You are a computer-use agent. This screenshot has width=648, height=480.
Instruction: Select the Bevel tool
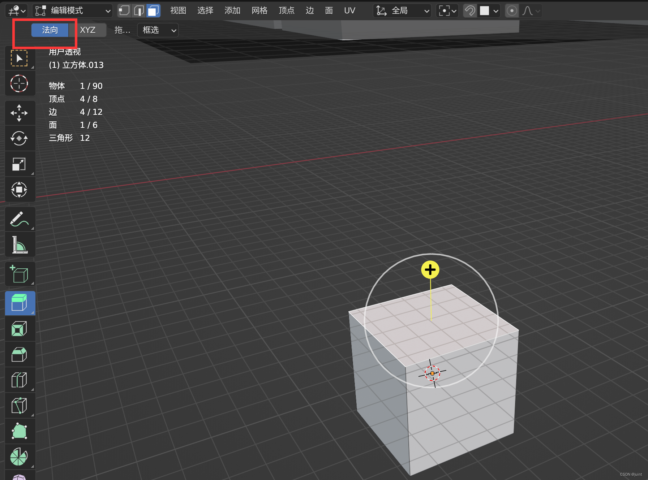[x=20, y=355]
